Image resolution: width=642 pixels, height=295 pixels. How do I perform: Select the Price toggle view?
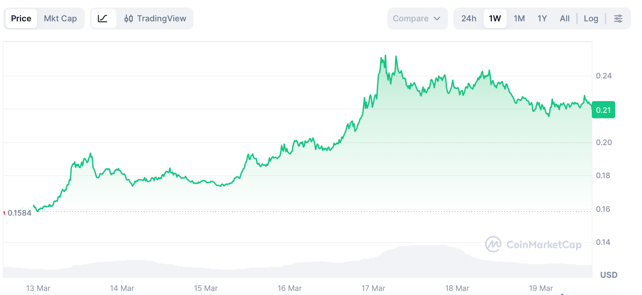pos(21,19)
